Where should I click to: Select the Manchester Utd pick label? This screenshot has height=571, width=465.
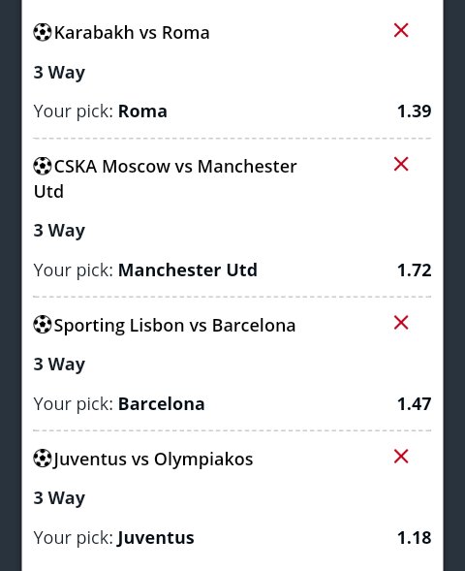tap(188, 270)
